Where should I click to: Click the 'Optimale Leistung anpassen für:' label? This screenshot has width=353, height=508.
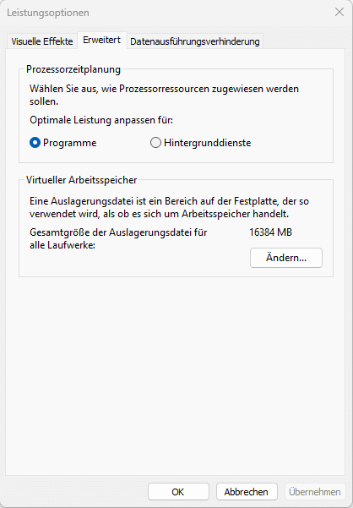point(101,120)
